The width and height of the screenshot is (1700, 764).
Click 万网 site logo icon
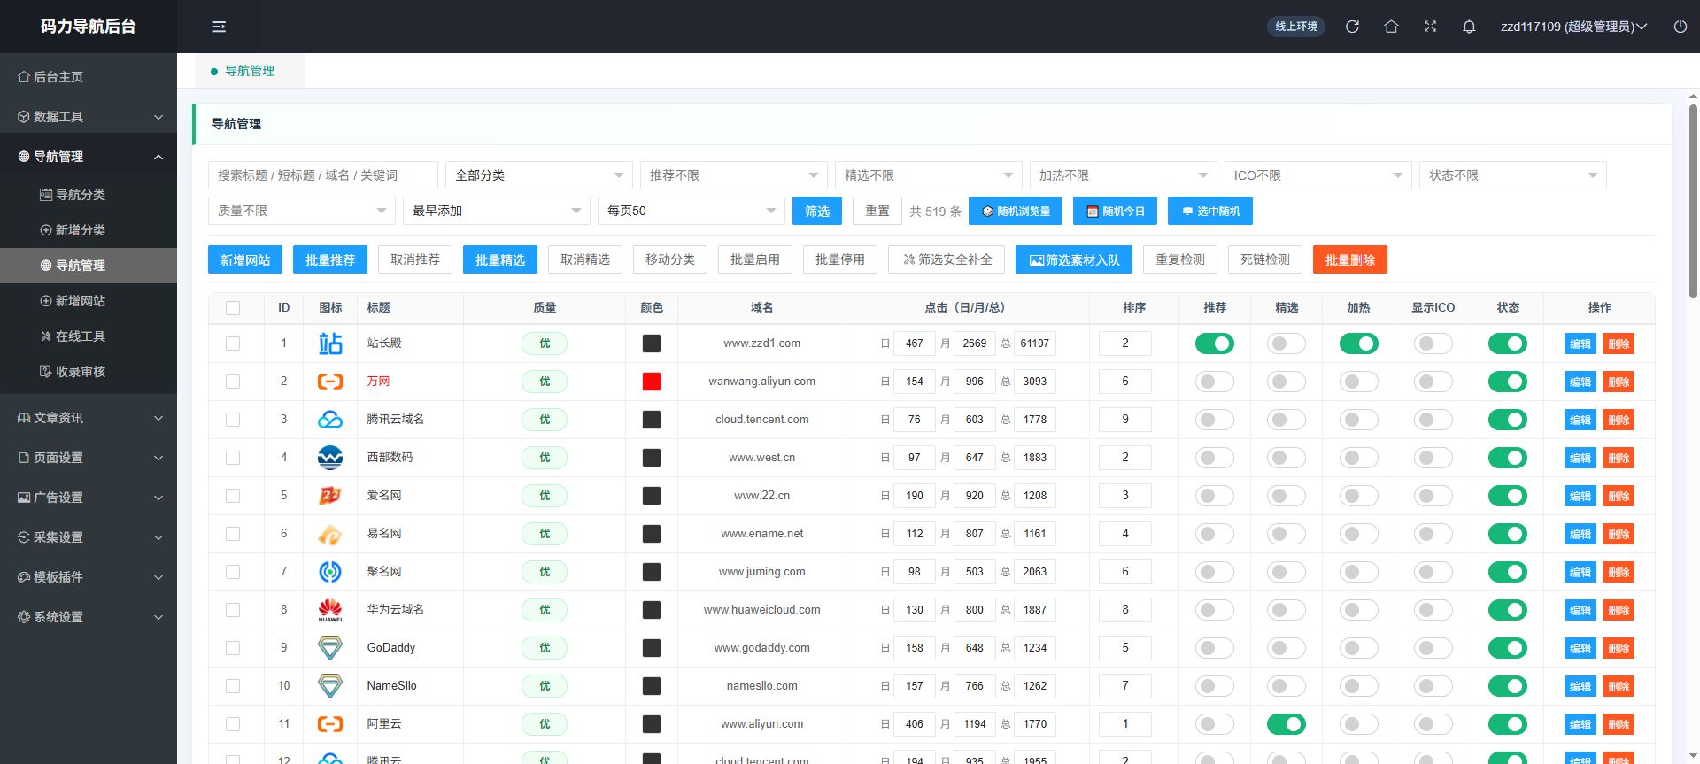pyautogui.click(x=330, y=382)
